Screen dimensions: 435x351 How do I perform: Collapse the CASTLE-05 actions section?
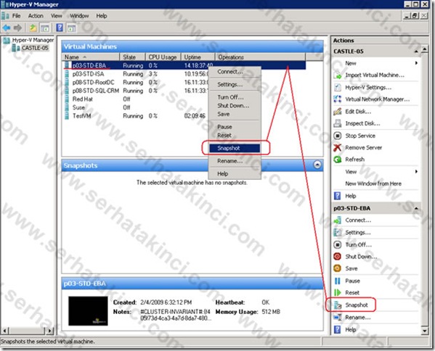416,51
